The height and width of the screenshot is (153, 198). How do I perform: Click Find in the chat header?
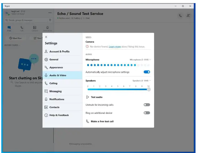(86, 18)
